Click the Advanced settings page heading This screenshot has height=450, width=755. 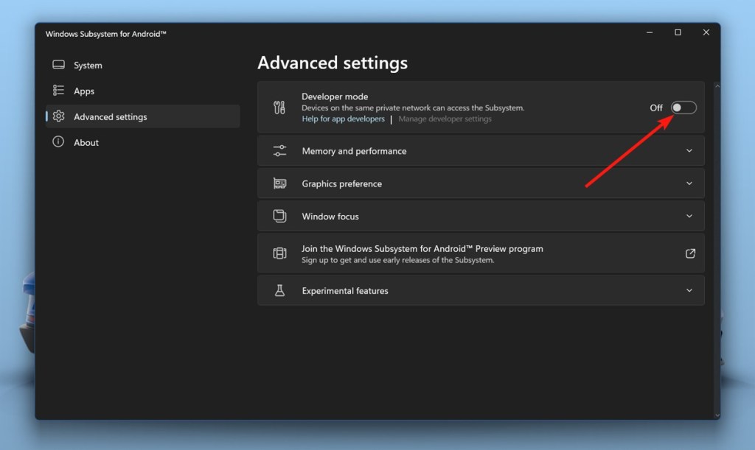tap(333, 63)
